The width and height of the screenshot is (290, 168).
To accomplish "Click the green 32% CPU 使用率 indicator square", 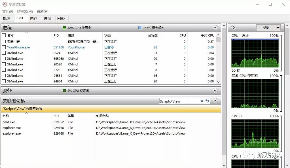I will pyautogui.click(x=64, y=28).
